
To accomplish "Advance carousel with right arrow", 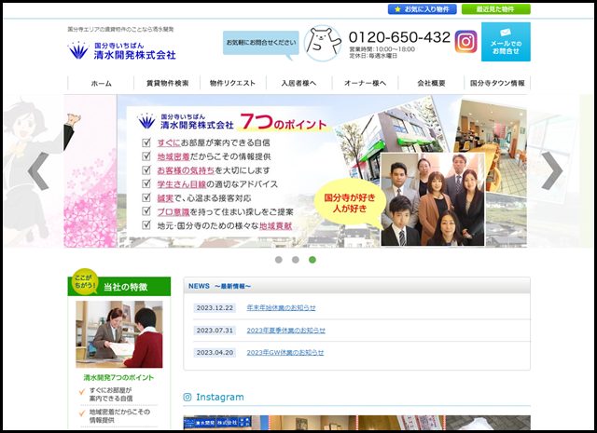I will pyautogui.click(x=552, y=171).
